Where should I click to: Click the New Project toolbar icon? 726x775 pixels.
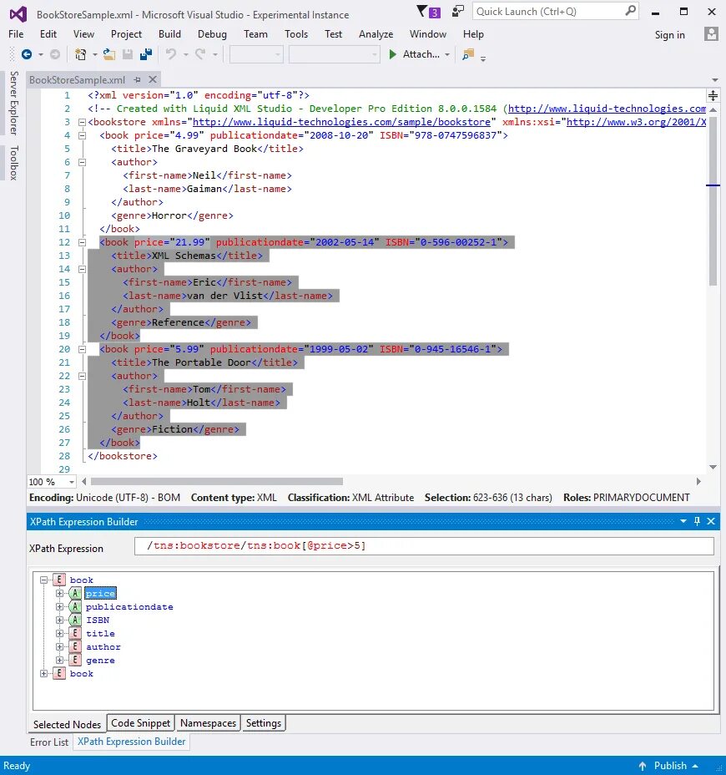(80, 54)
